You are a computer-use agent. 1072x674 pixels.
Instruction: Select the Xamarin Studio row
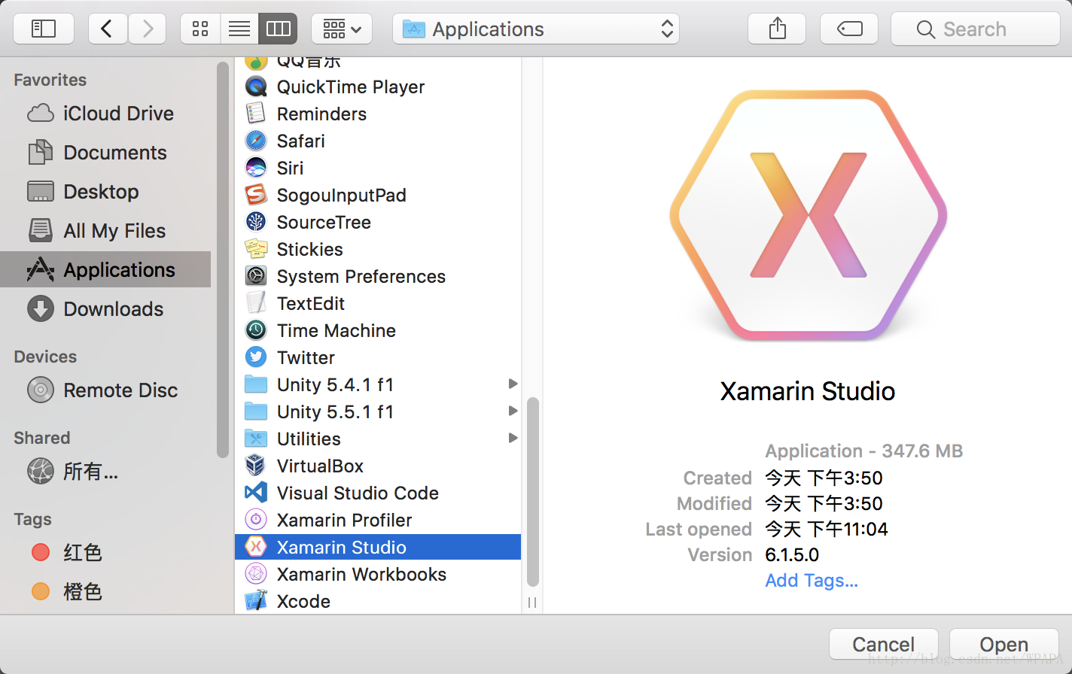[x=378, y=547]
